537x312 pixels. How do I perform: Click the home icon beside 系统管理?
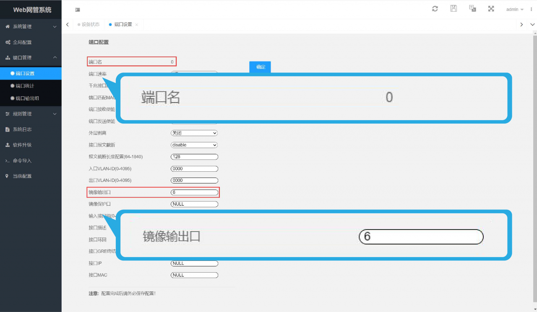click(8, 26)
